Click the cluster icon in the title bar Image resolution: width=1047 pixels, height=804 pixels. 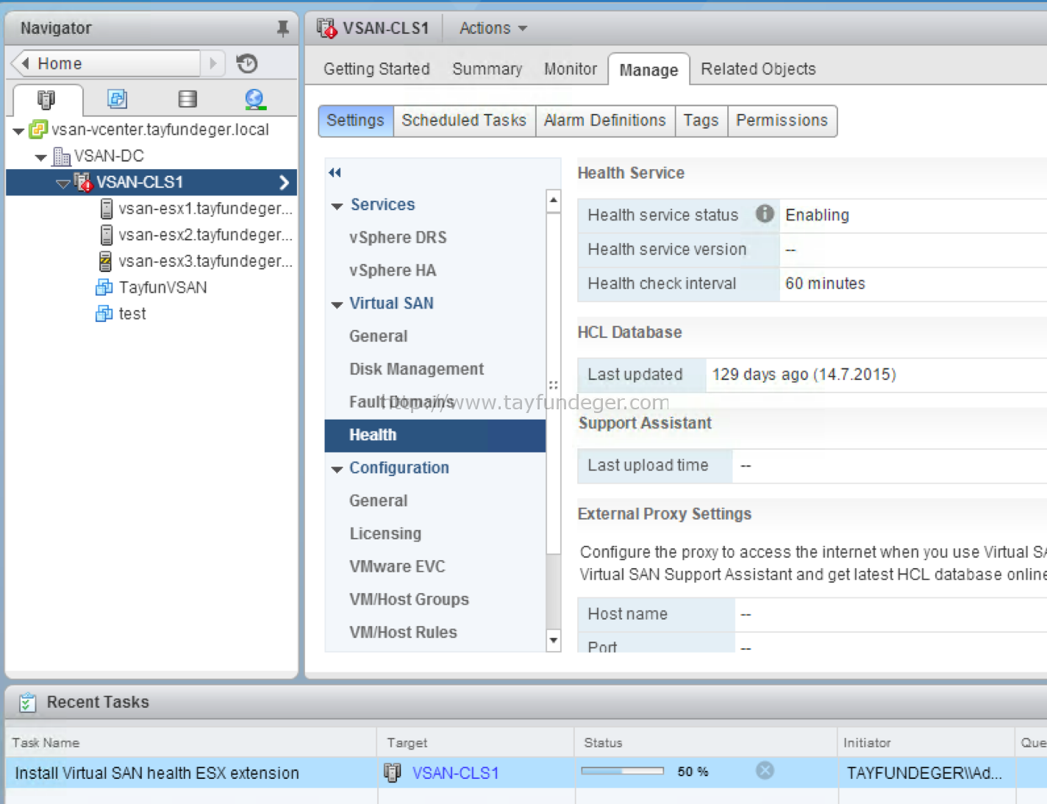(327, 28)
